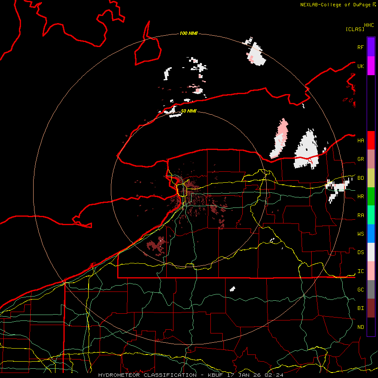
Task: Click the BD legend label
Action: (360, 178)
